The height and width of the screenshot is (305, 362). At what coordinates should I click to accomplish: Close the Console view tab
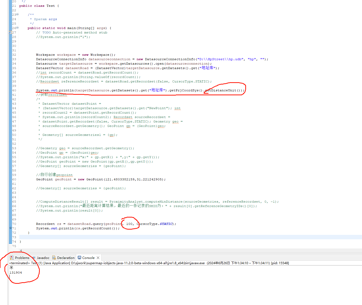pyautogui.click(x=98, y=258)
